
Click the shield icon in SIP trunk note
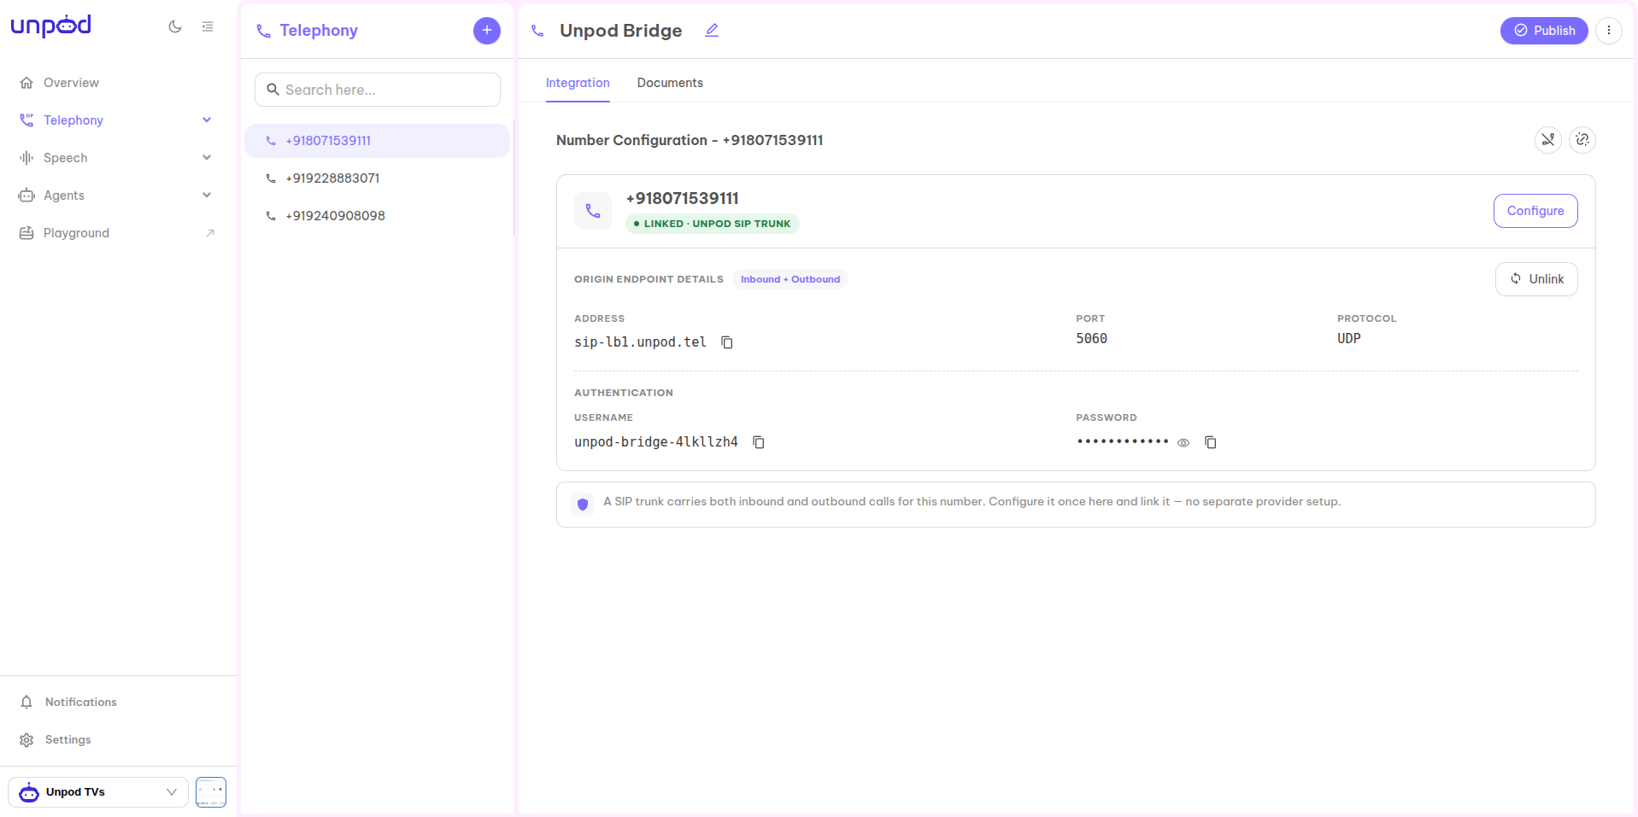tap(583, 505)
